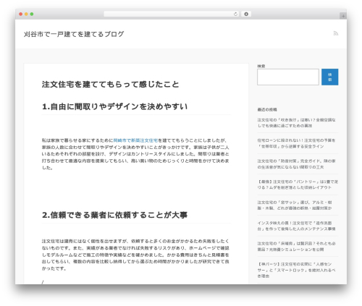This screenshot has width=362, height=306.
Task: Click the 検索 label above the search field
Action: point(261,66)
